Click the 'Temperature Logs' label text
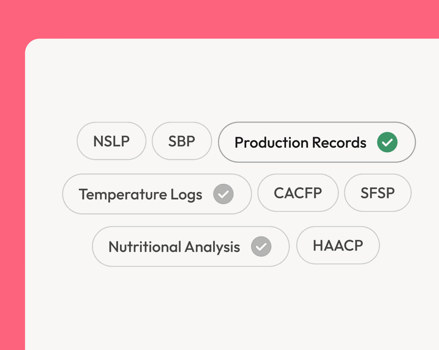 pyautogui.click(x=140, y=194)
